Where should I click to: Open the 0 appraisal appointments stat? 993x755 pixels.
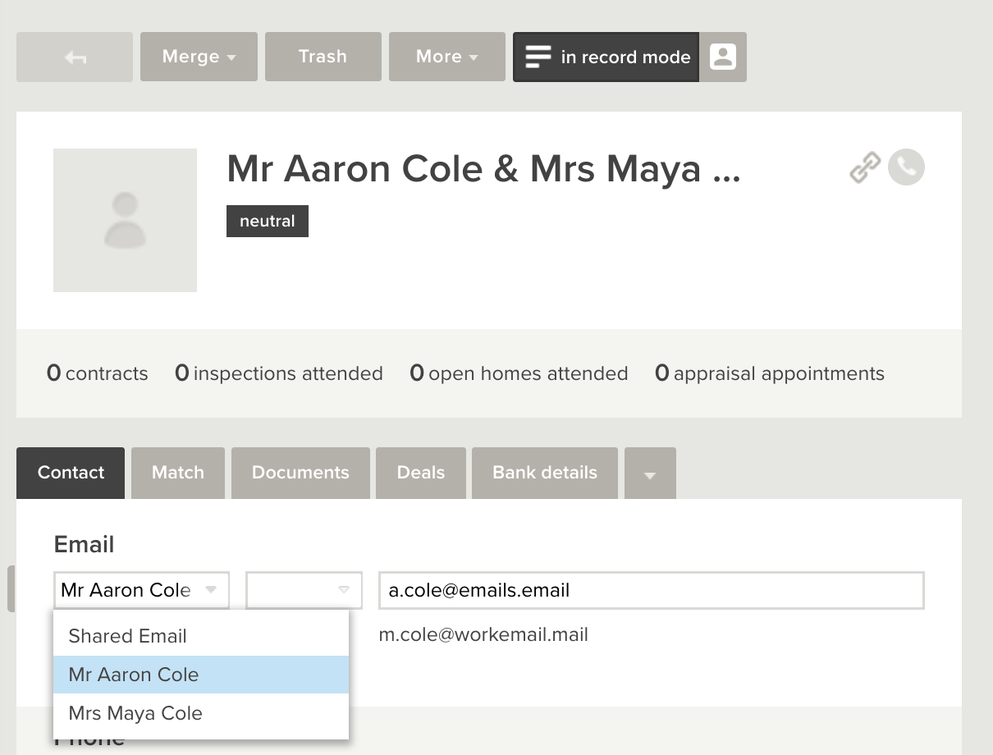pyautogui.click(x=770, y=373)
